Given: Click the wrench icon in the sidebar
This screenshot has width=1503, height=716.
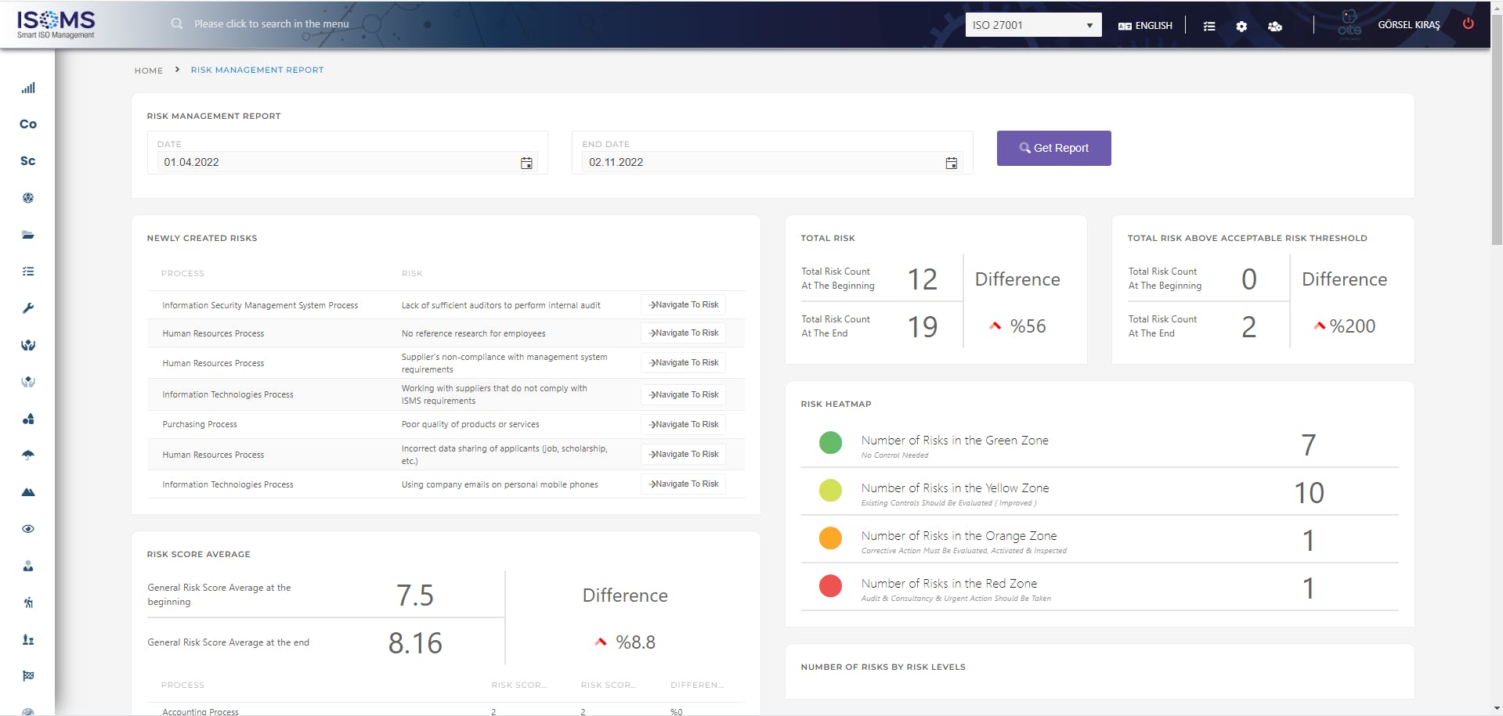Looking at the screenshot, I should 28,308.
